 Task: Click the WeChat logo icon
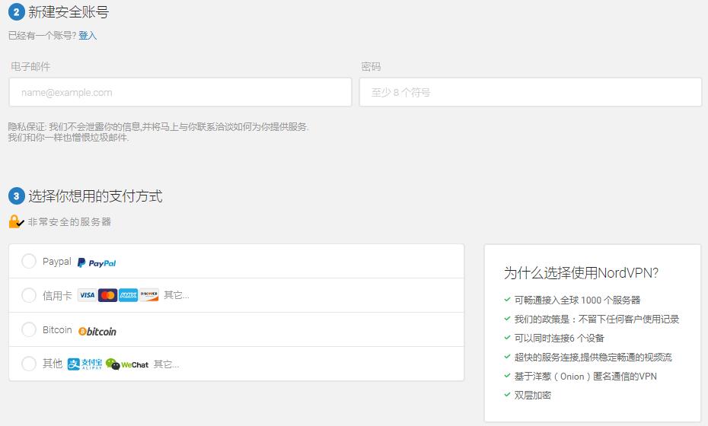click(127, 364)
